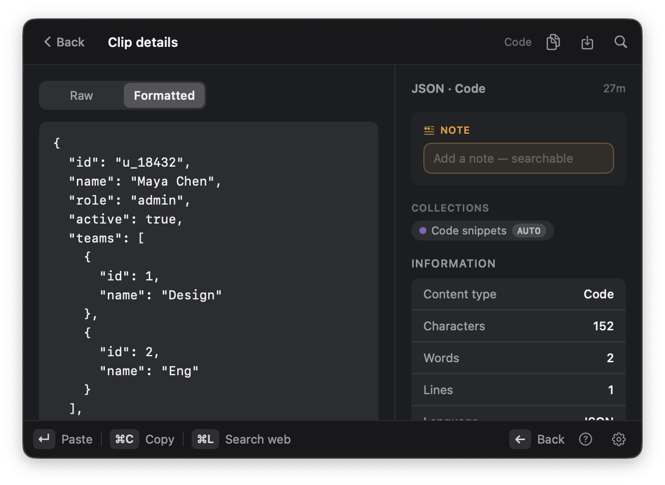Click the "id": 2 line
The height and width of the screenshot is (485, 665).
coord(130,352)
